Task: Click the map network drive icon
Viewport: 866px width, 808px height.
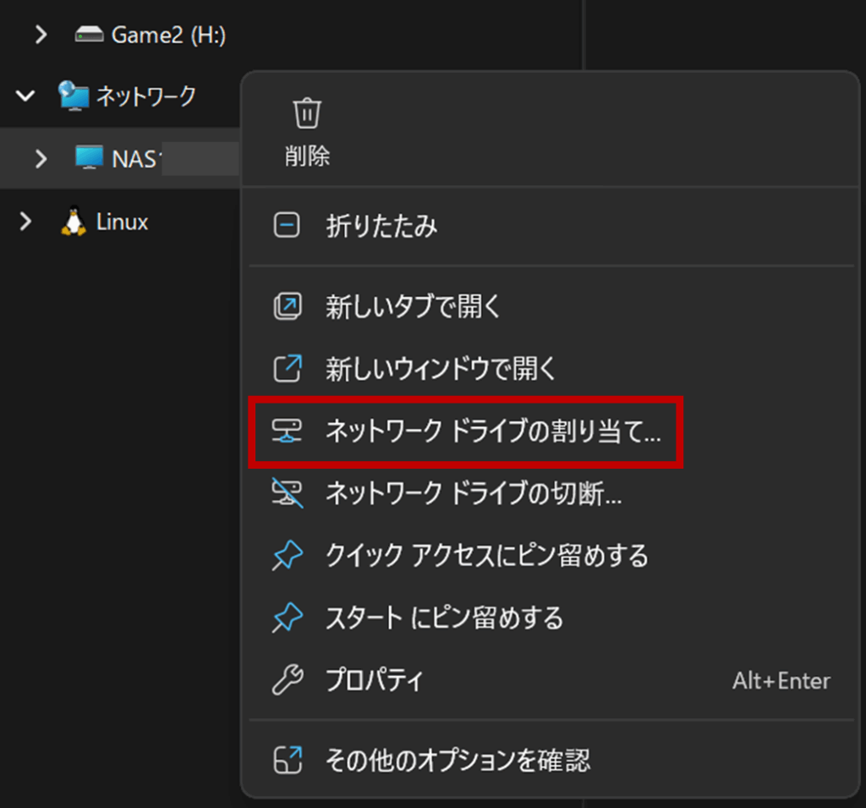Action: coord(288,431)
